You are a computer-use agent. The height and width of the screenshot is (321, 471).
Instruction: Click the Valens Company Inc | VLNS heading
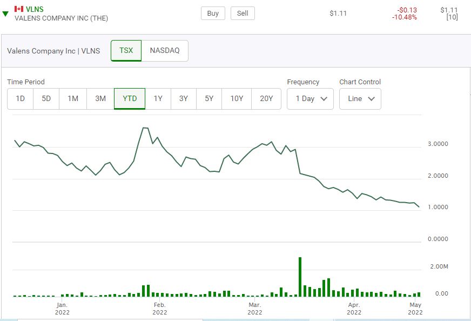coord(53,51)
